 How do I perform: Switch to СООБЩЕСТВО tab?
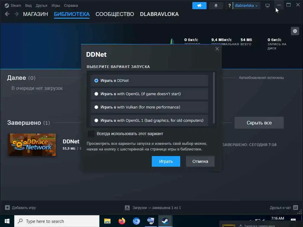115,14
